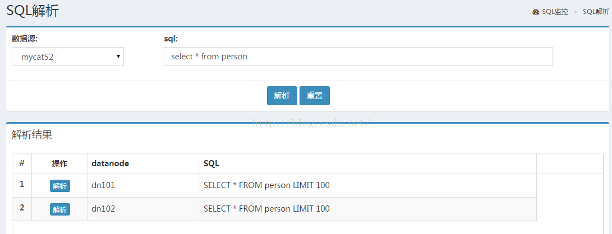Image resolution: width=612 pixels, height=234 pixels.
Task: Click the SQL解析 page title
Action: [x=33, y=11]
